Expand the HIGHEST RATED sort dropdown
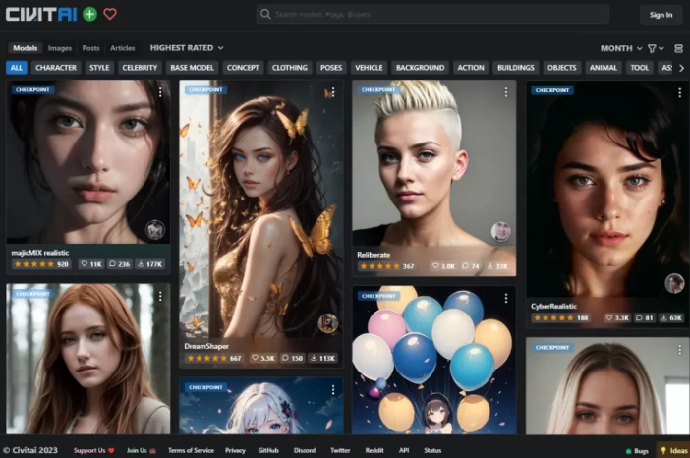Viewport: 690px width, 458px height. (187, 47)
